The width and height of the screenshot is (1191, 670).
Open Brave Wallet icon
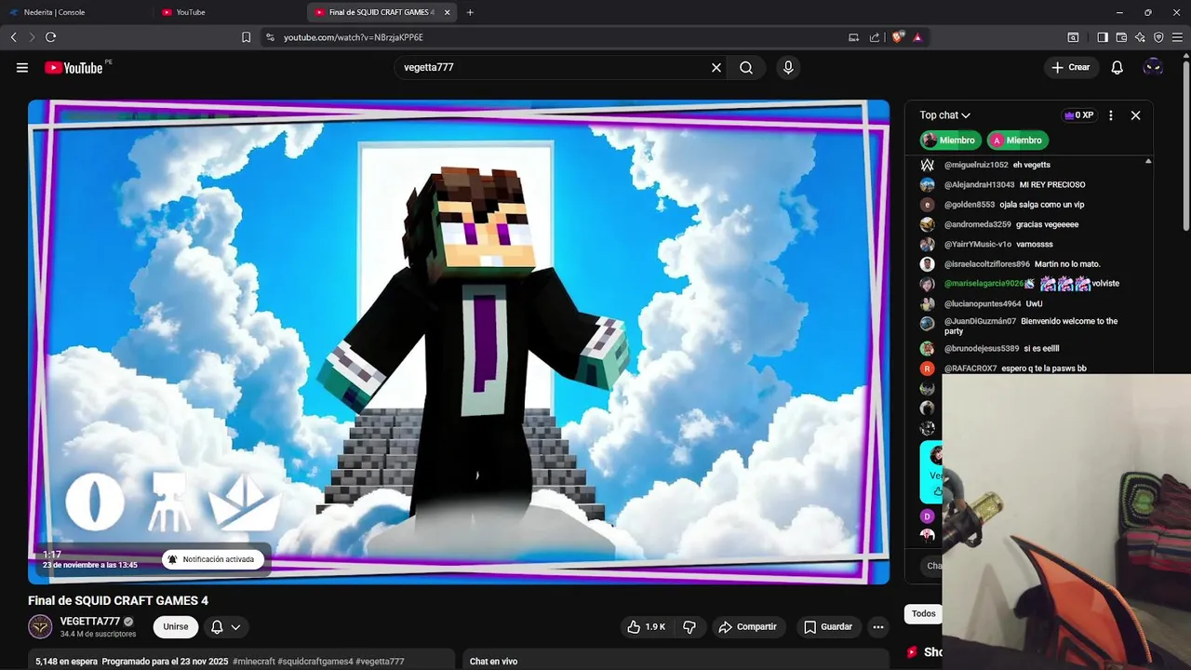click(1121, 37)
